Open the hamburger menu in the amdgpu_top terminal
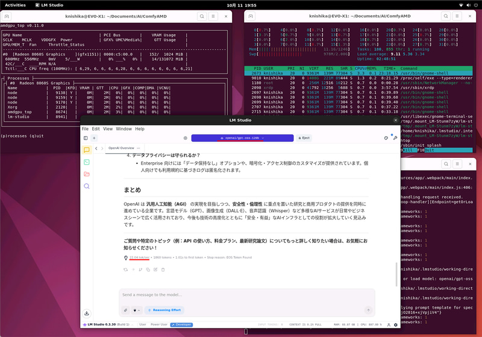This screenshot has height=337, width=482. pyautogui.click(x=213, y=16)
